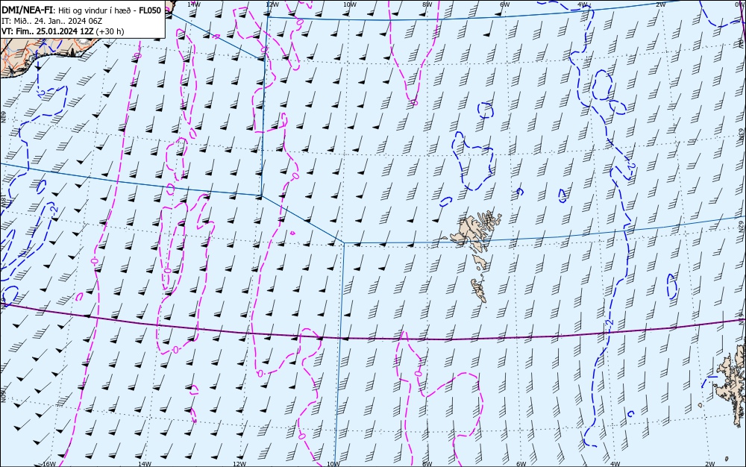The image size is (746, 467).
Task: Click the 4W longitude label on the bottom edge
Action: coord(615,464)
